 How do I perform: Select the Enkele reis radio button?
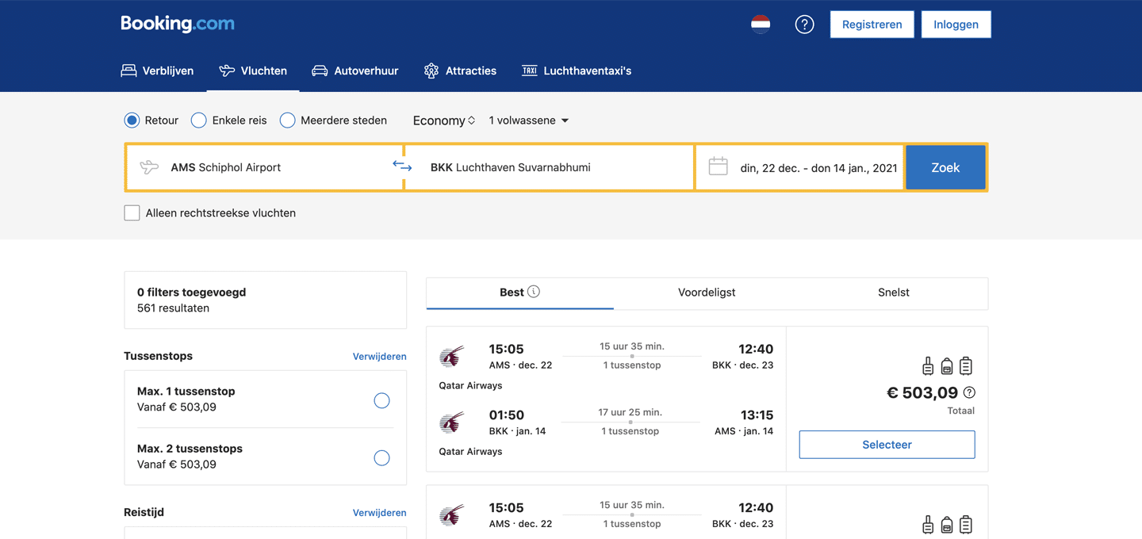coord(199,120)
